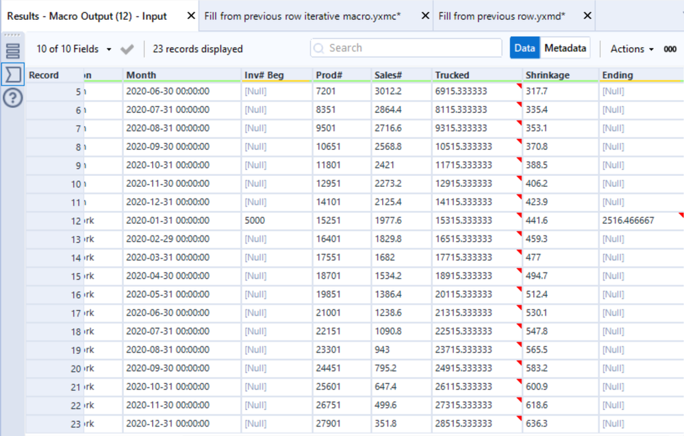The width and height of the screenshot is (684, 436).
Task: Select Trucked cell 10515.333333
Action: pyautogui.click(x=477, y=146)
